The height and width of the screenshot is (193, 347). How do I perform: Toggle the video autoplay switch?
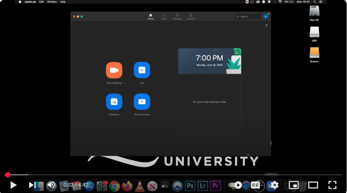click(235, 185)
